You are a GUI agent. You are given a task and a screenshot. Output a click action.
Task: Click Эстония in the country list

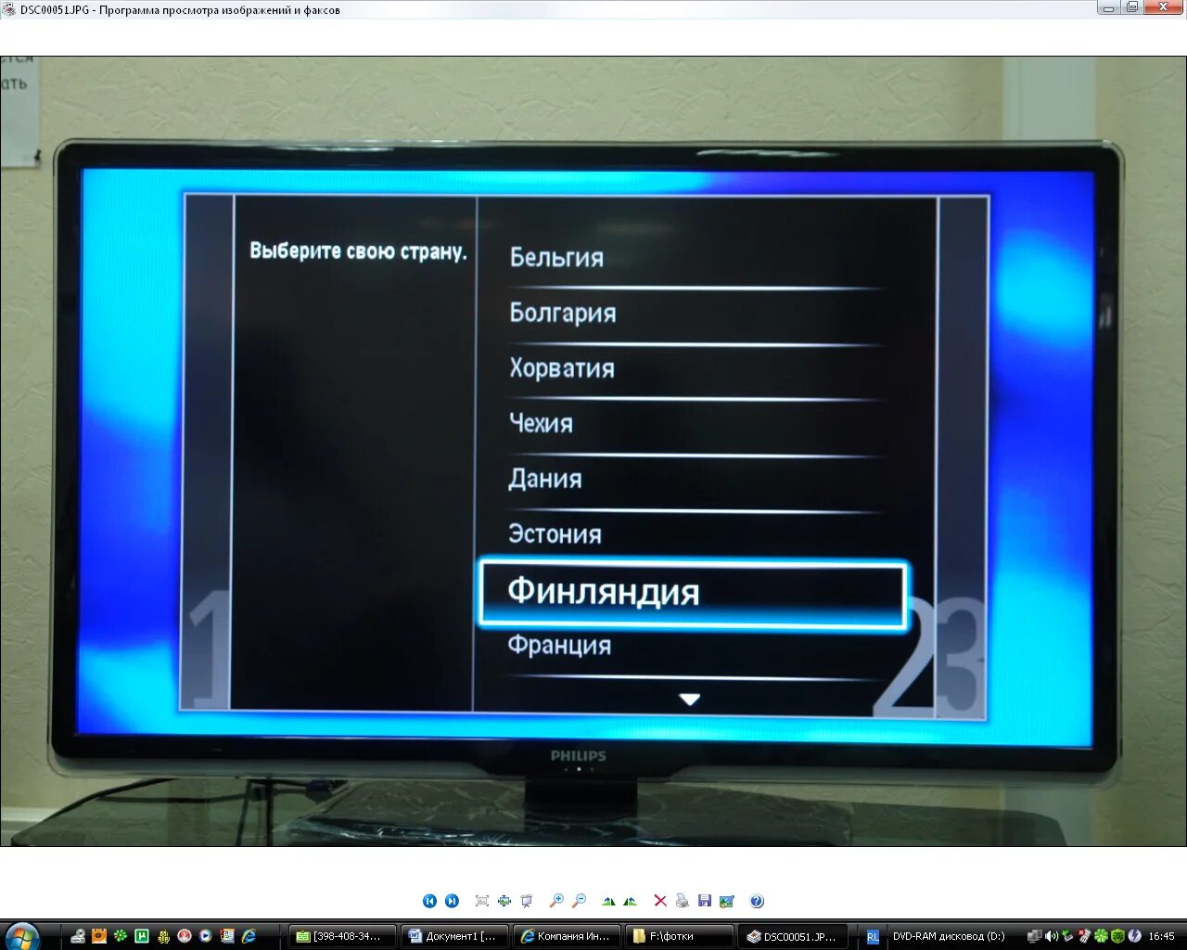555,534
